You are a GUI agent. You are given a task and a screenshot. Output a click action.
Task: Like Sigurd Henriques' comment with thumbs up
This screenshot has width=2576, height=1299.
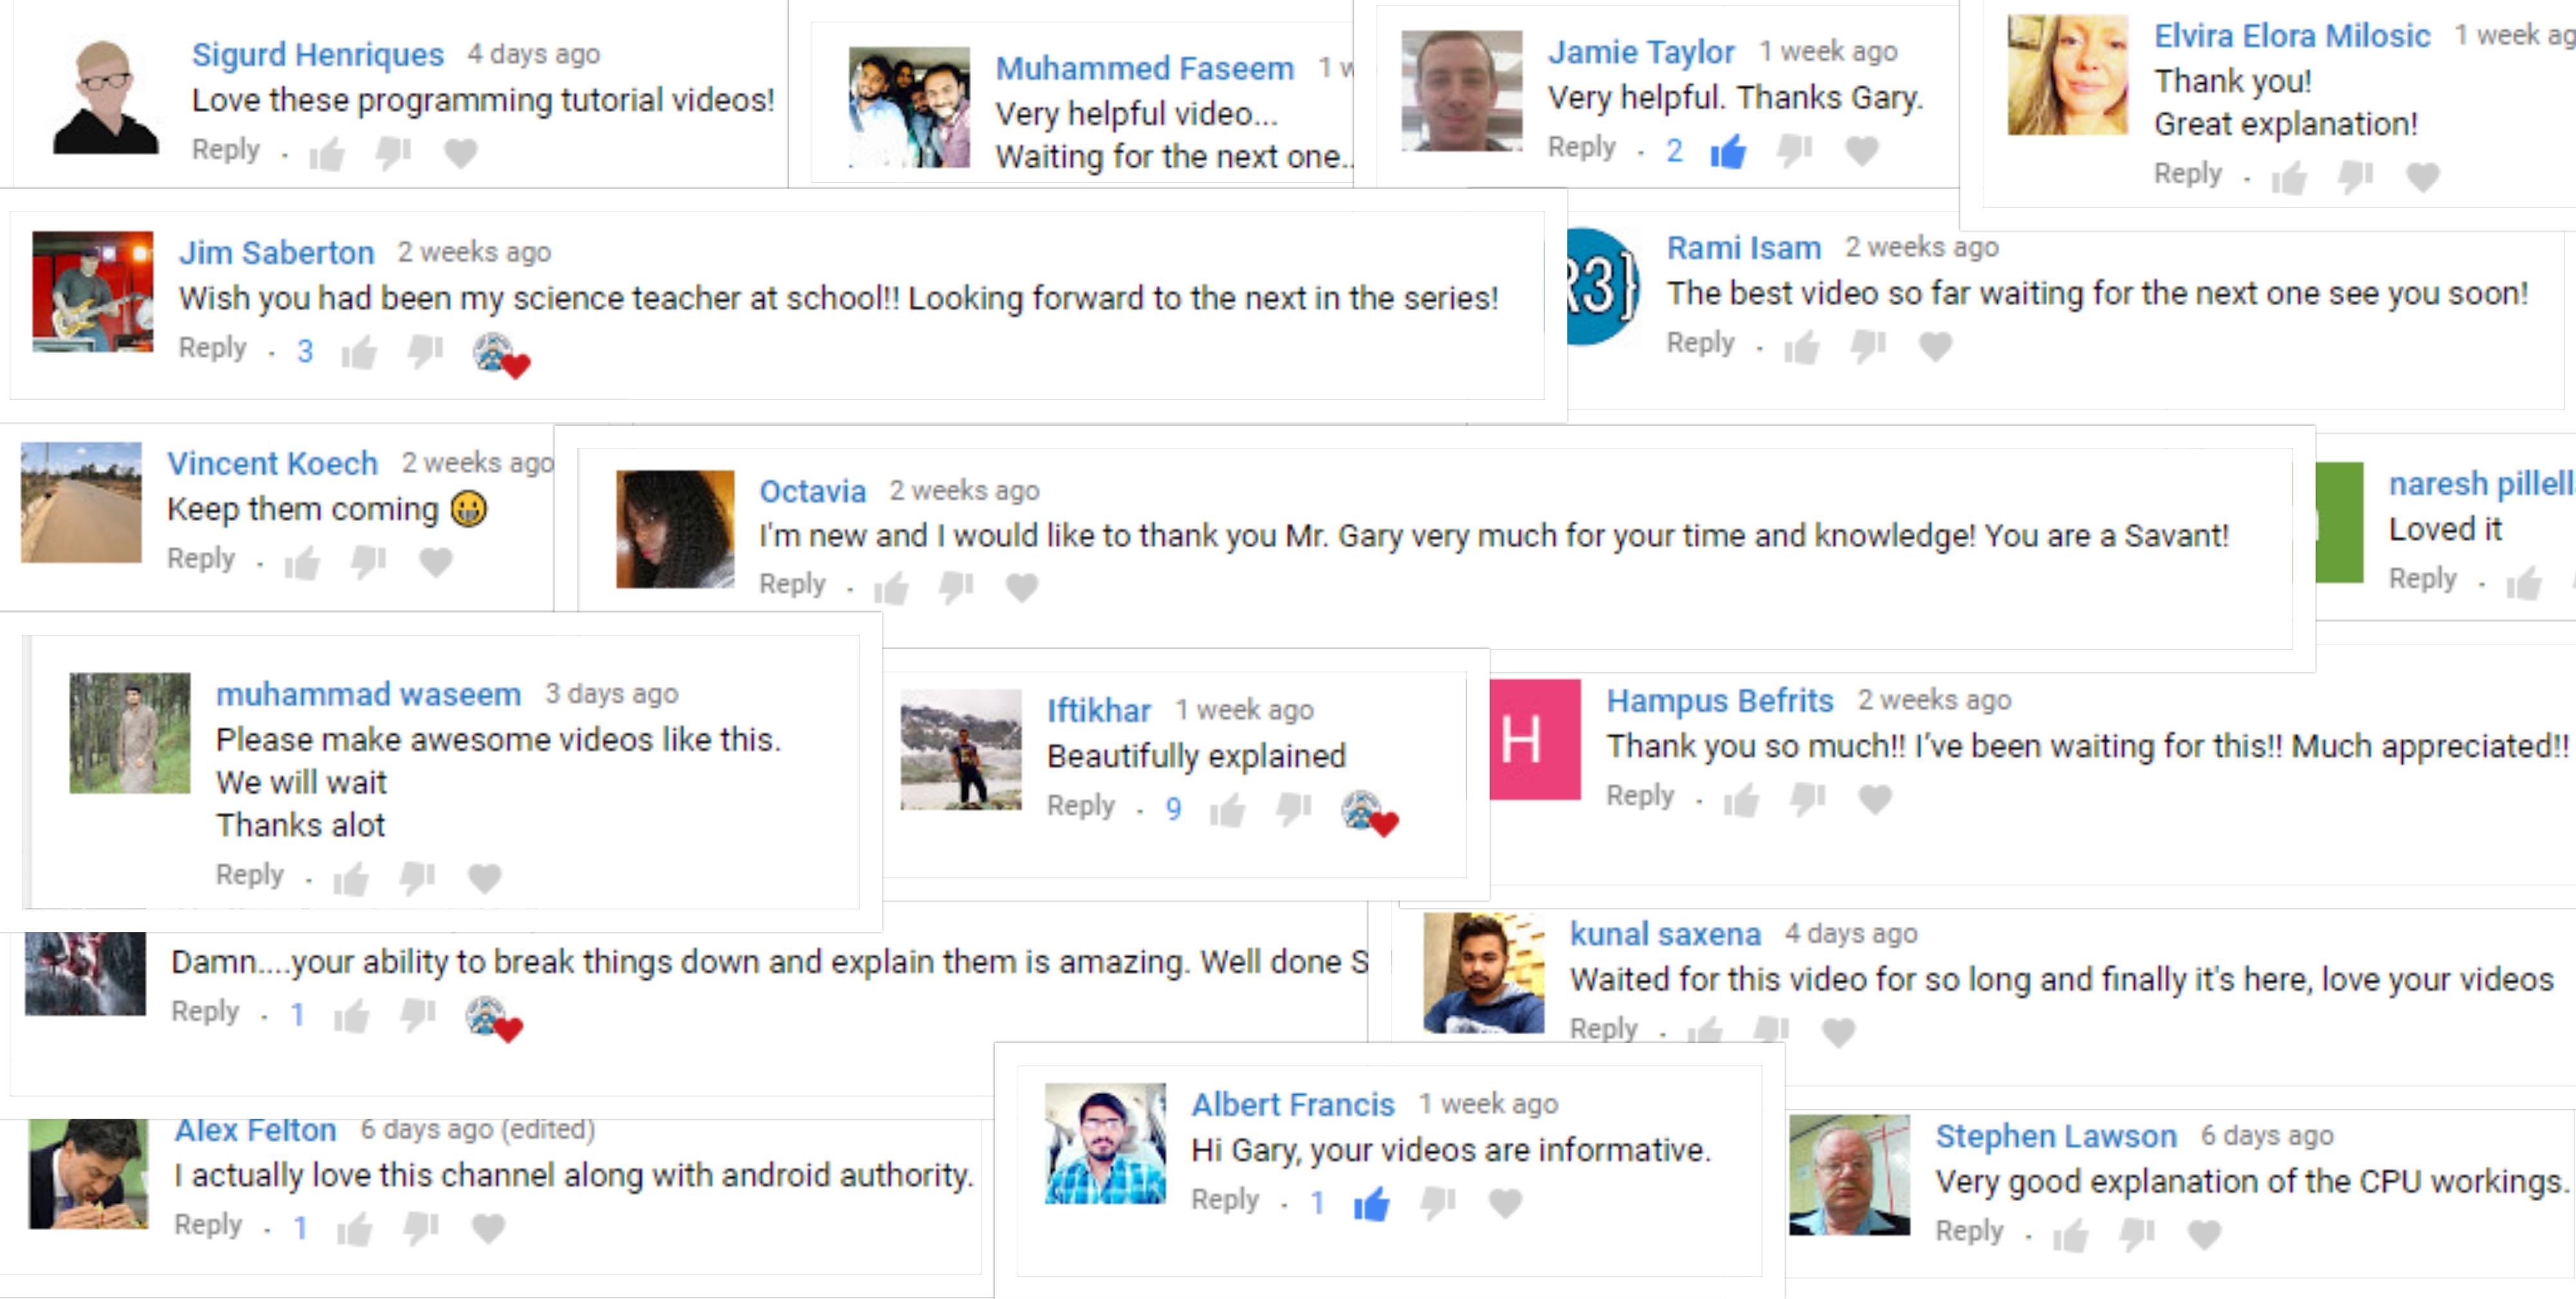327,154
